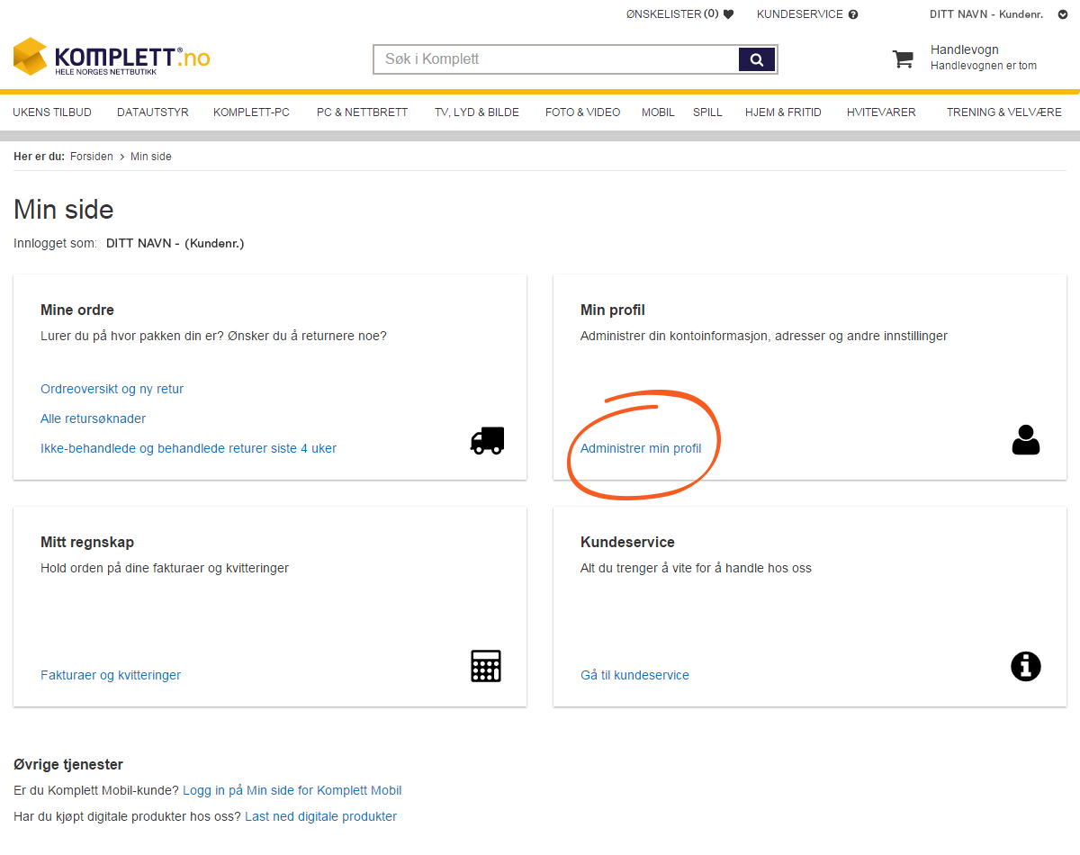Select TV, Lyd & Bilde category

pos(476,112)
